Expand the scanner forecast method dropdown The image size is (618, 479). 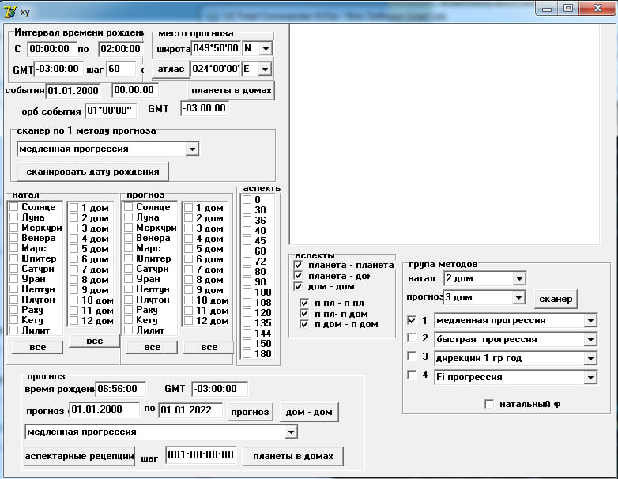[x=192, y=149]
